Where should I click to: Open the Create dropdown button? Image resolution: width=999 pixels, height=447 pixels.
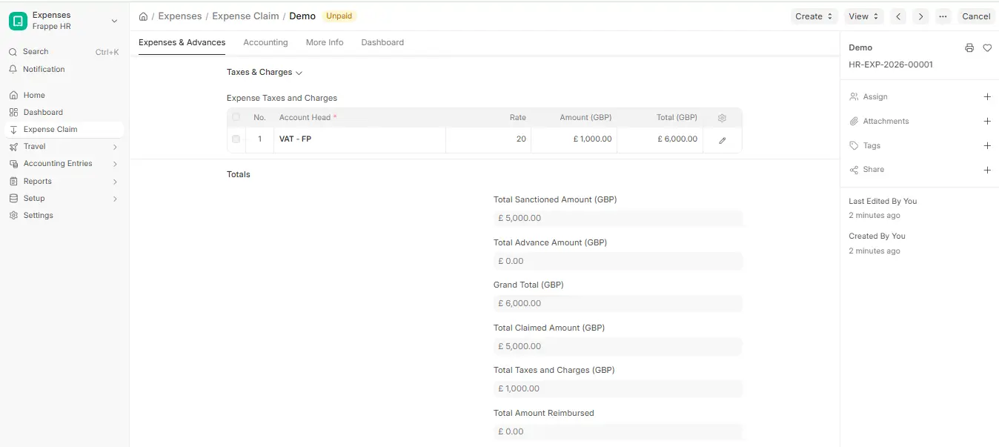tap(814, 16)
